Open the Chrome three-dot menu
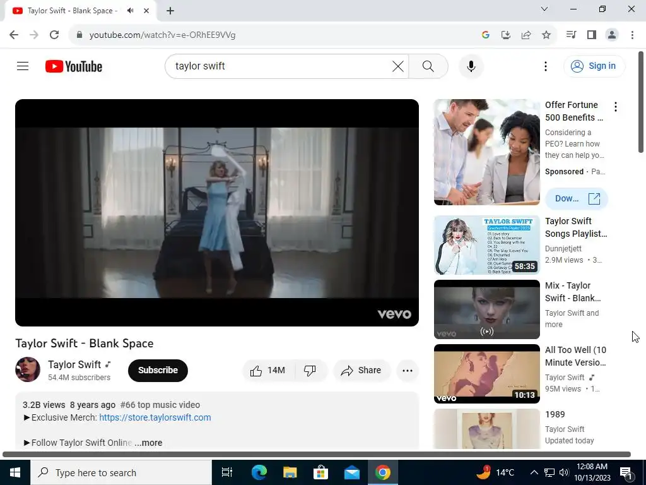The image size is (646, 485). point(632,35)
